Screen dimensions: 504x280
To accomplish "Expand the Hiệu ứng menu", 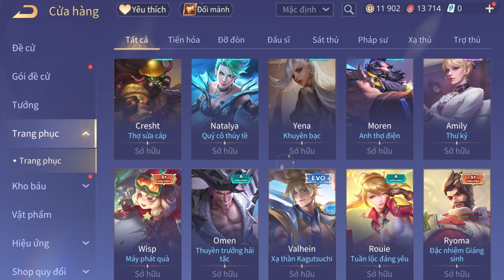I will [86, 243].
